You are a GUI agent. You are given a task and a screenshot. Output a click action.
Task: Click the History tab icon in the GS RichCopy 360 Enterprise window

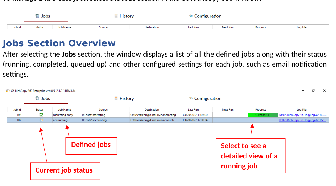116,98
